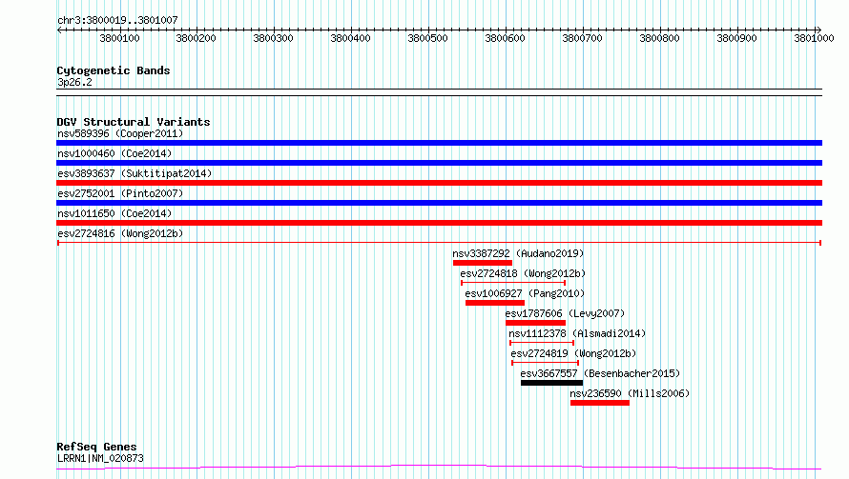849x479 pixels.
Task: Select the thin nsv1112378 variant line
Action: 542,343
